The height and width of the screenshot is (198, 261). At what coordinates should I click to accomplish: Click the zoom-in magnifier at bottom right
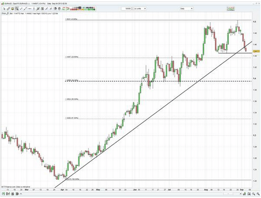[x=254, y=194]
